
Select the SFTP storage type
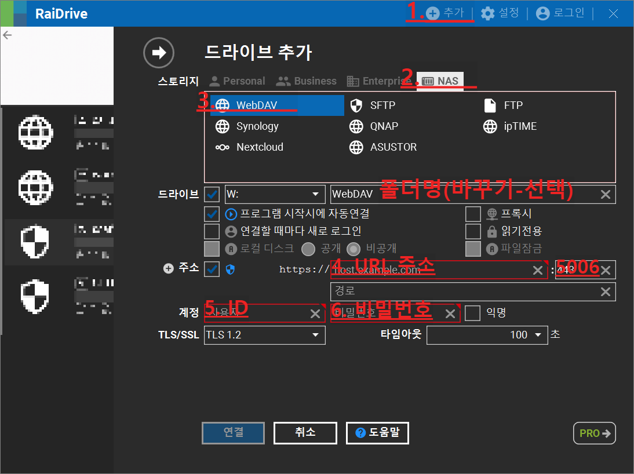(x=373, y=105)
